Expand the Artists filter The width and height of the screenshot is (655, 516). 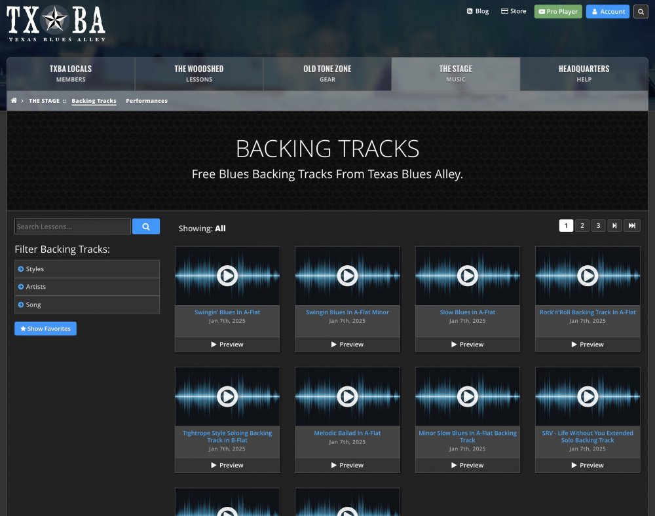[87, 287]
